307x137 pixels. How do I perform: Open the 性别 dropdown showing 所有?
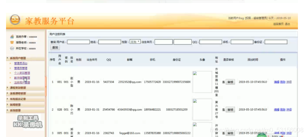pyautogui.click(x=135, y=42)
